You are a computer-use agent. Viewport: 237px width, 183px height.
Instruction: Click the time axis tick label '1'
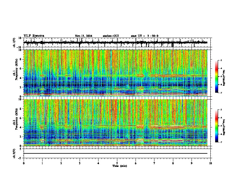coord(42,163)
